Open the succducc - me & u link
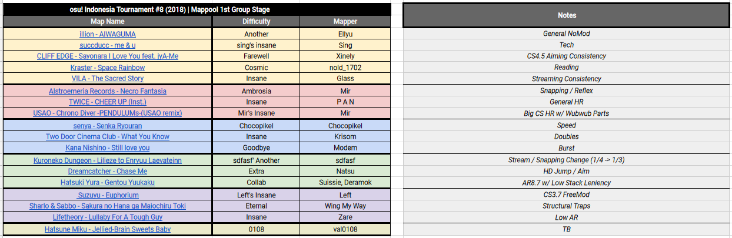Screen dimensions: 732x238 pyautogui.click(x=108, y=45)
